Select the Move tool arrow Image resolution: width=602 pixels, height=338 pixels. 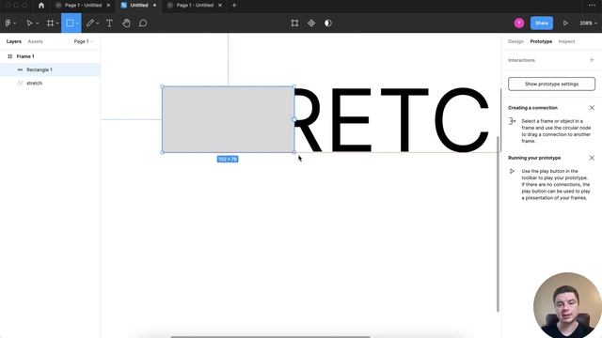click(x=29, y=23)
